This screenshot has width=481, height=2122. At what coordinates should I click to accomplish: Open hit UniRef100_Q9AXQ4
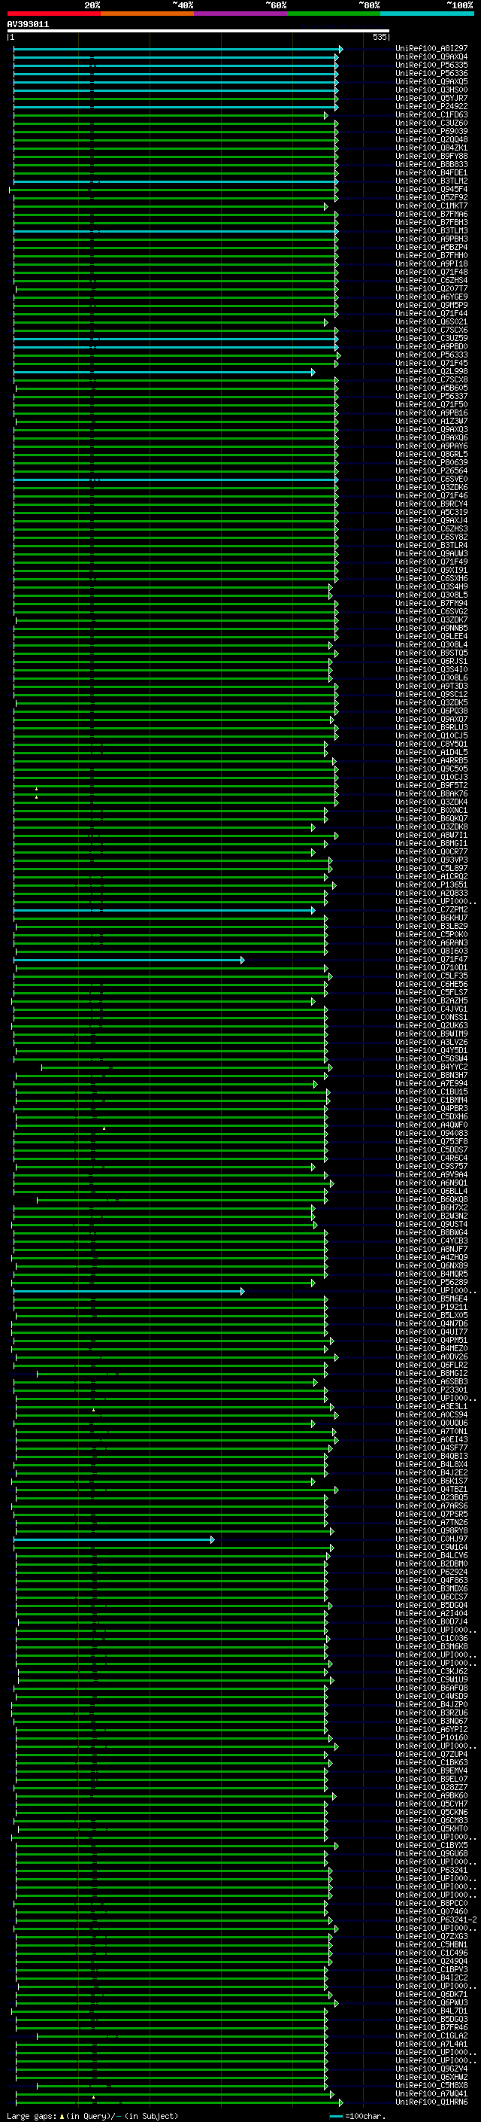click(x=431, y=58)
